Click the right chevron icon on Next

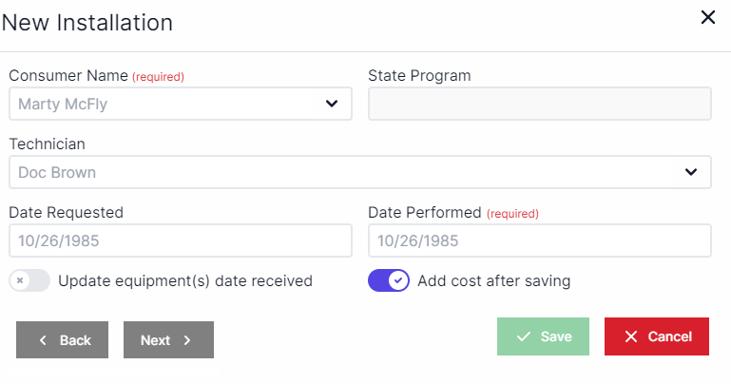point(187,340)
